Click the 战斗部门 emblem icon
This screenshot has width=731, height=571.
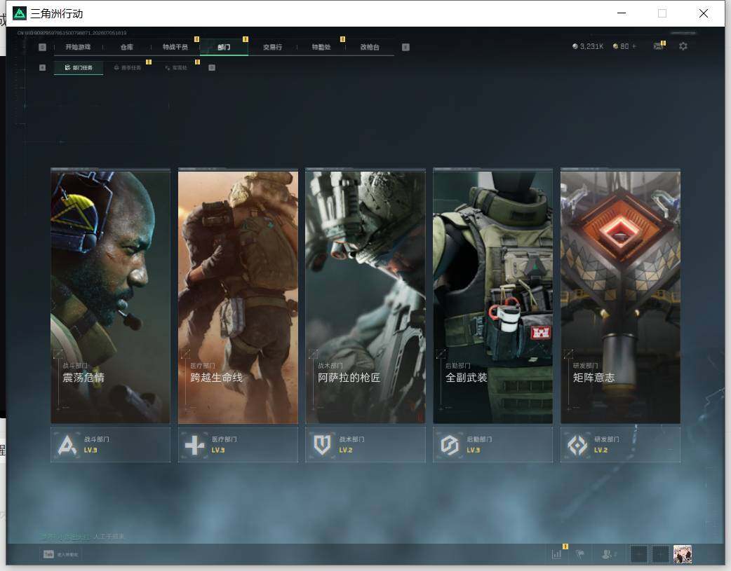click(67, 445)
